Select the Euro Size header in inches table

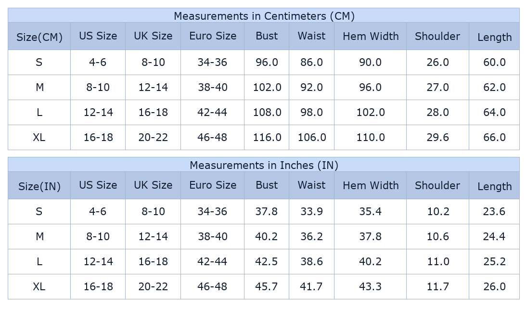[212, 185]
